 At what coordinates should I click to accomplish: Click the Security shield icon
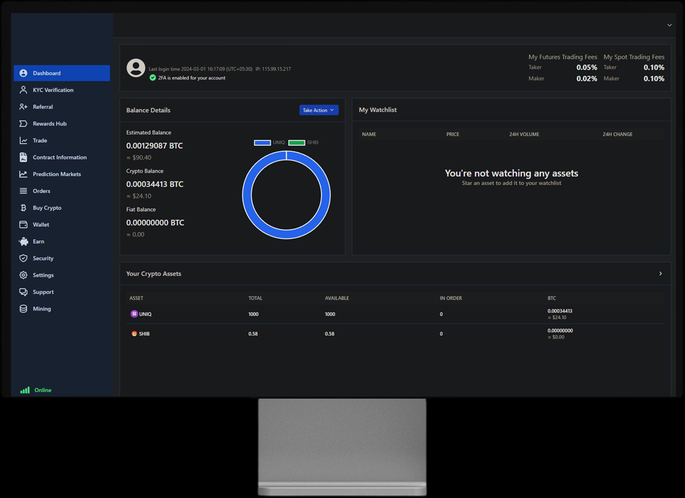[23, 258]
